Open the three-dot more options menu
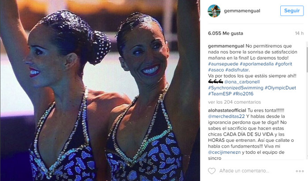The width and height of the screenshot is (308, 181). coord(300,171)
